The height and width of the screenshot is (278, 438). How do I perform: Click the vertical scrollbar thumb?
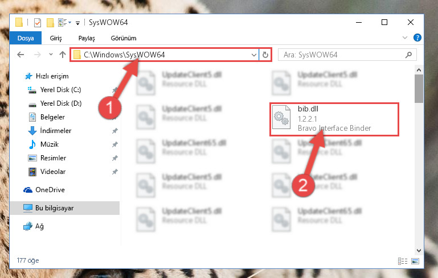(419, 89)
